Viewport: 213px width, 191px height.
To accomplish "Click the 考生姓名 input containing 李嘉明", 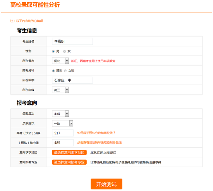I will (72, 41).
